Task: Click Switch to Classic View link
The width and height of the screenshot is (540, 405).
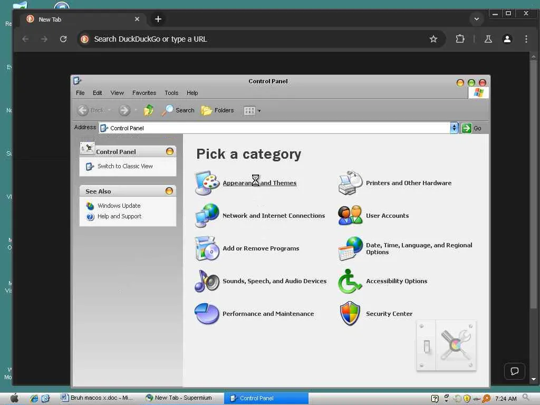Action: point(125,166)
